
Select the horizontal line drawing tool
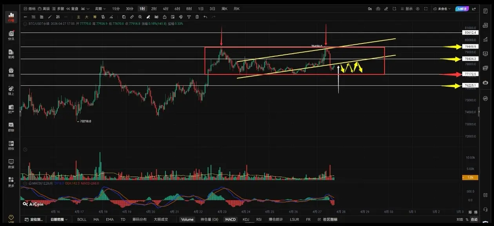coord(25,17)
